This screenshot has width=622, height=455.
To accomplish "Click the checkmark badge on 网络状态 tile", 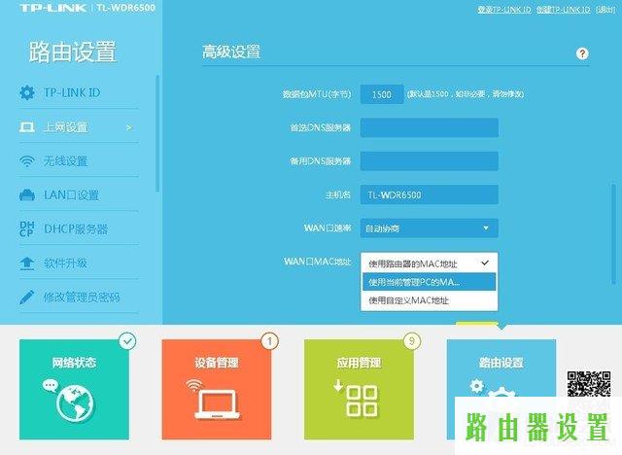I will click(x=127, y=341).
